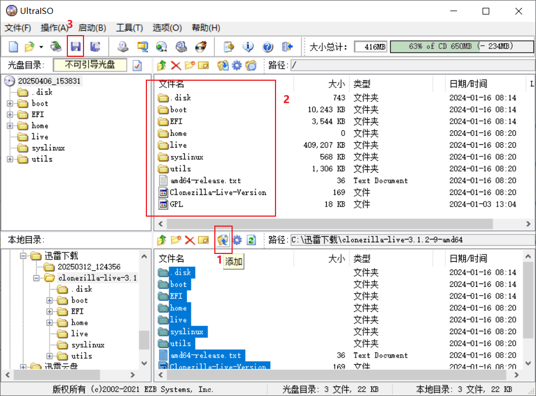The image size is (536, 396).
Task: Click the image pane Set boot file icon
Action: (x=251, y=65)
